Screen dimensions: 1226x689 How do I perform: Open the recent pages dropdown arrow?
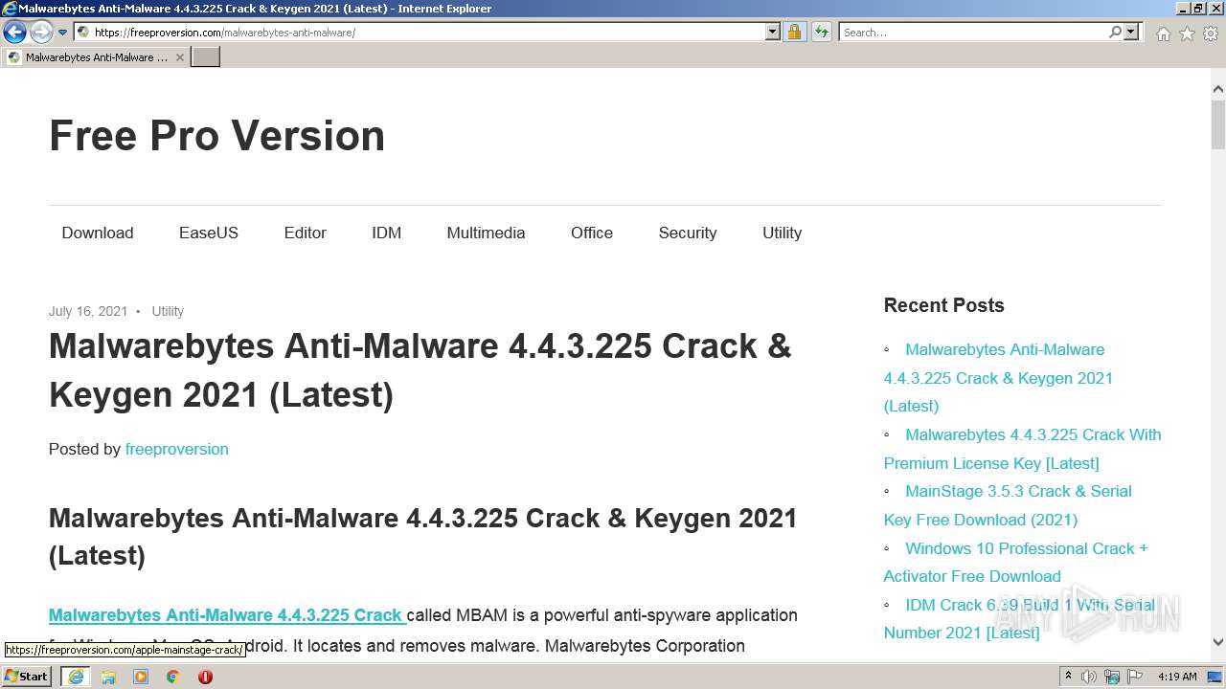click(x=62, y=33)
